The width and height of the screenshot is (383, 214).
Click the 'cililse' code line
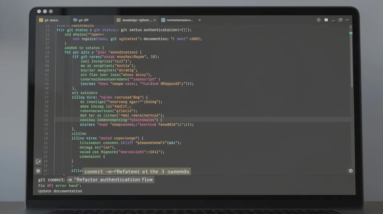(x=79, y=133)
